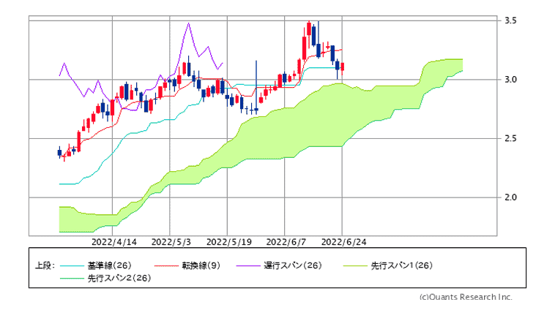555x313 pixels.
Task: Click the 遅行スパン(26) legend line swatch
Action: coord(249,265)
